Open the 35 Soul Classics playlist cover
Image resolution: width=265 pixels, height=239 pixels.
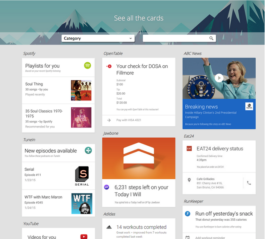point(81,117)
